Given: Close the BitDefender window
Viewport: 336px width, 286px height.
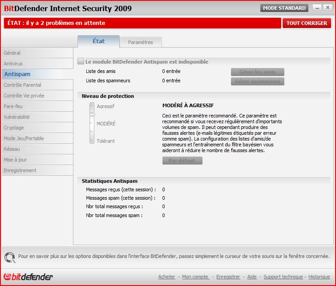Looking at the screenshot, I should (328, 8).
